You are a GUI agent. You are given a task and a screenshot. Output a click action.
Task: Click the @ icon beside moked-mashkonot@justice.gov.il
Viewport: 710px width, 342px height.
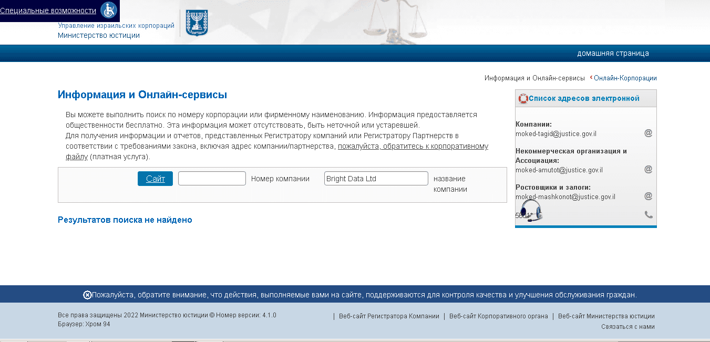[x=648, y=196]
